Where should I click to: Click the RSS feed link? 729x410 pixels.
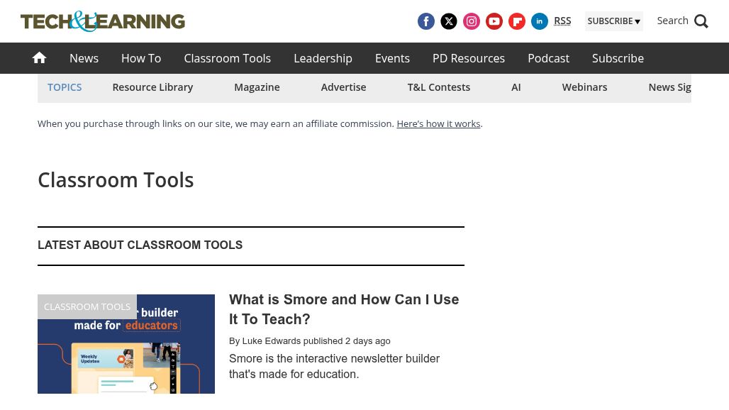pyautogui.click(x=562, y=21)
